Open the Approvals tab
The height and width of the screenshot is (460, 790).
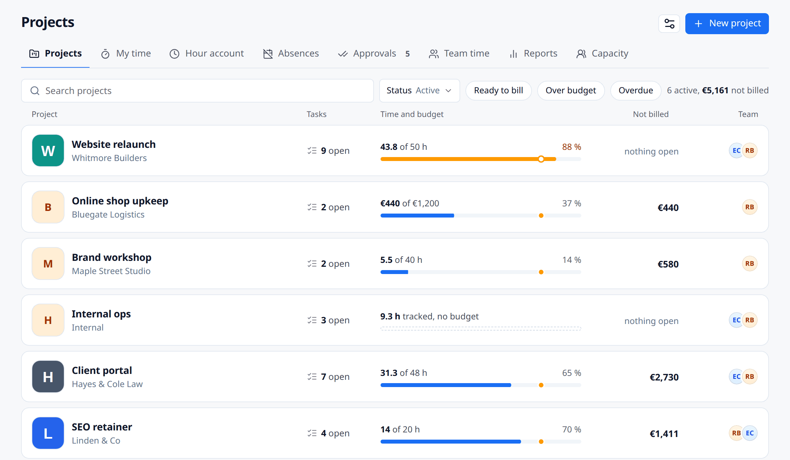[374, 54]
